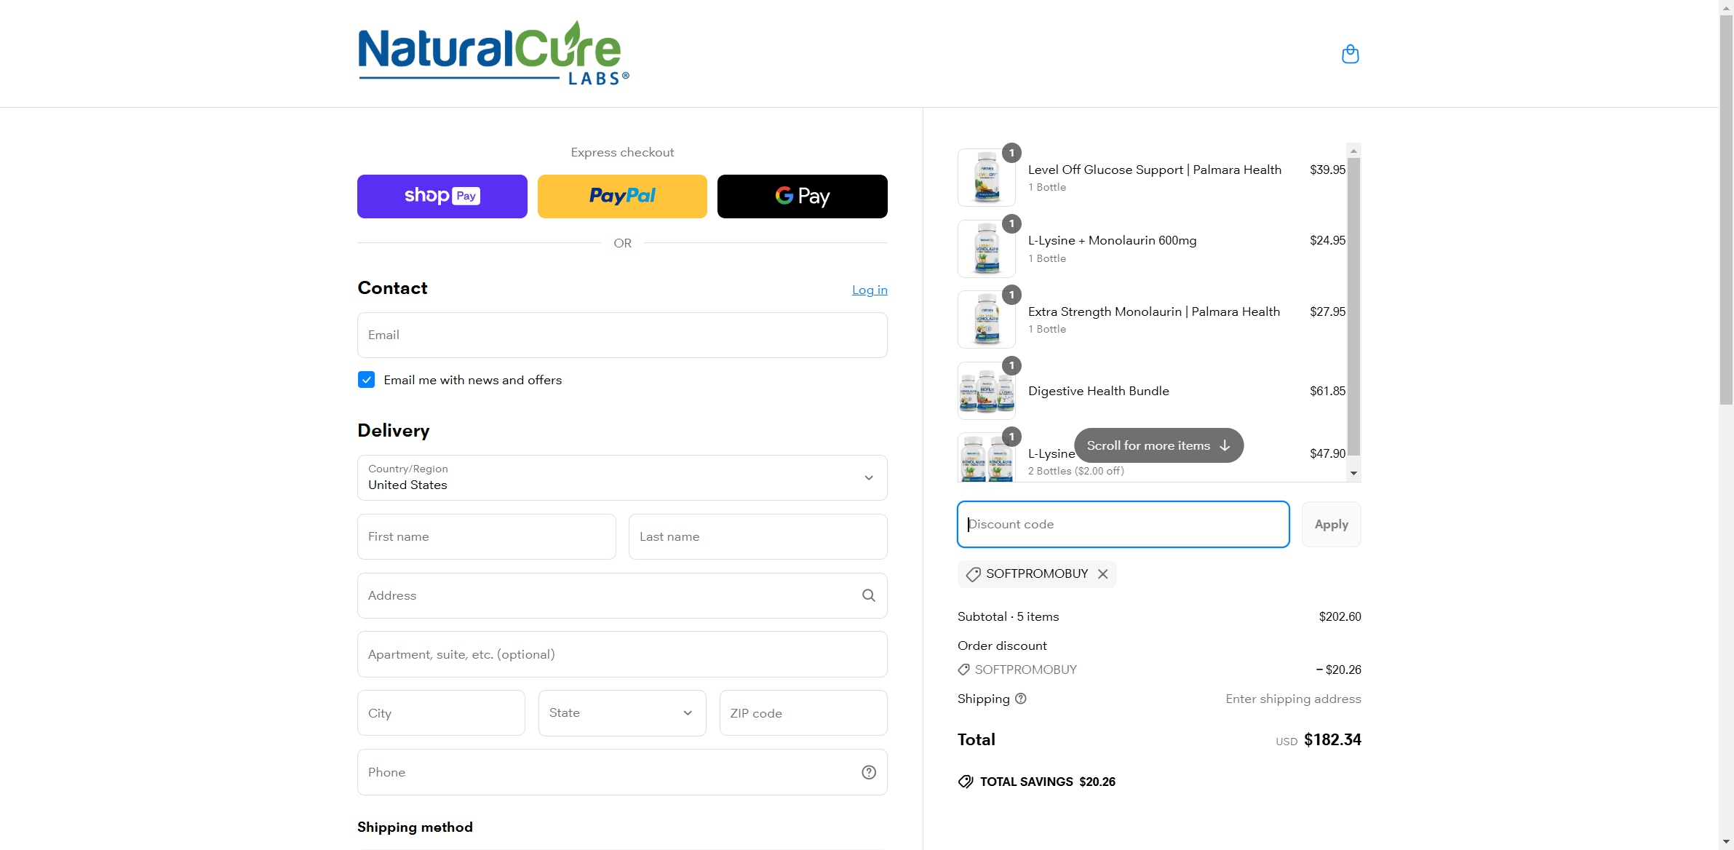Click the ZIP code field
This screenshot has width=1734, height=850.
[803, 713]
